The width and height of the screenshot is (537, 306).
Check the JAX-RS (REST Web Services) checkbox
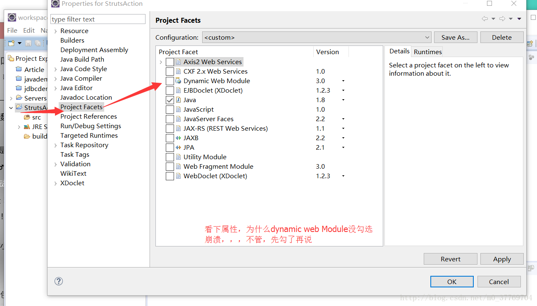coord(169,129)
